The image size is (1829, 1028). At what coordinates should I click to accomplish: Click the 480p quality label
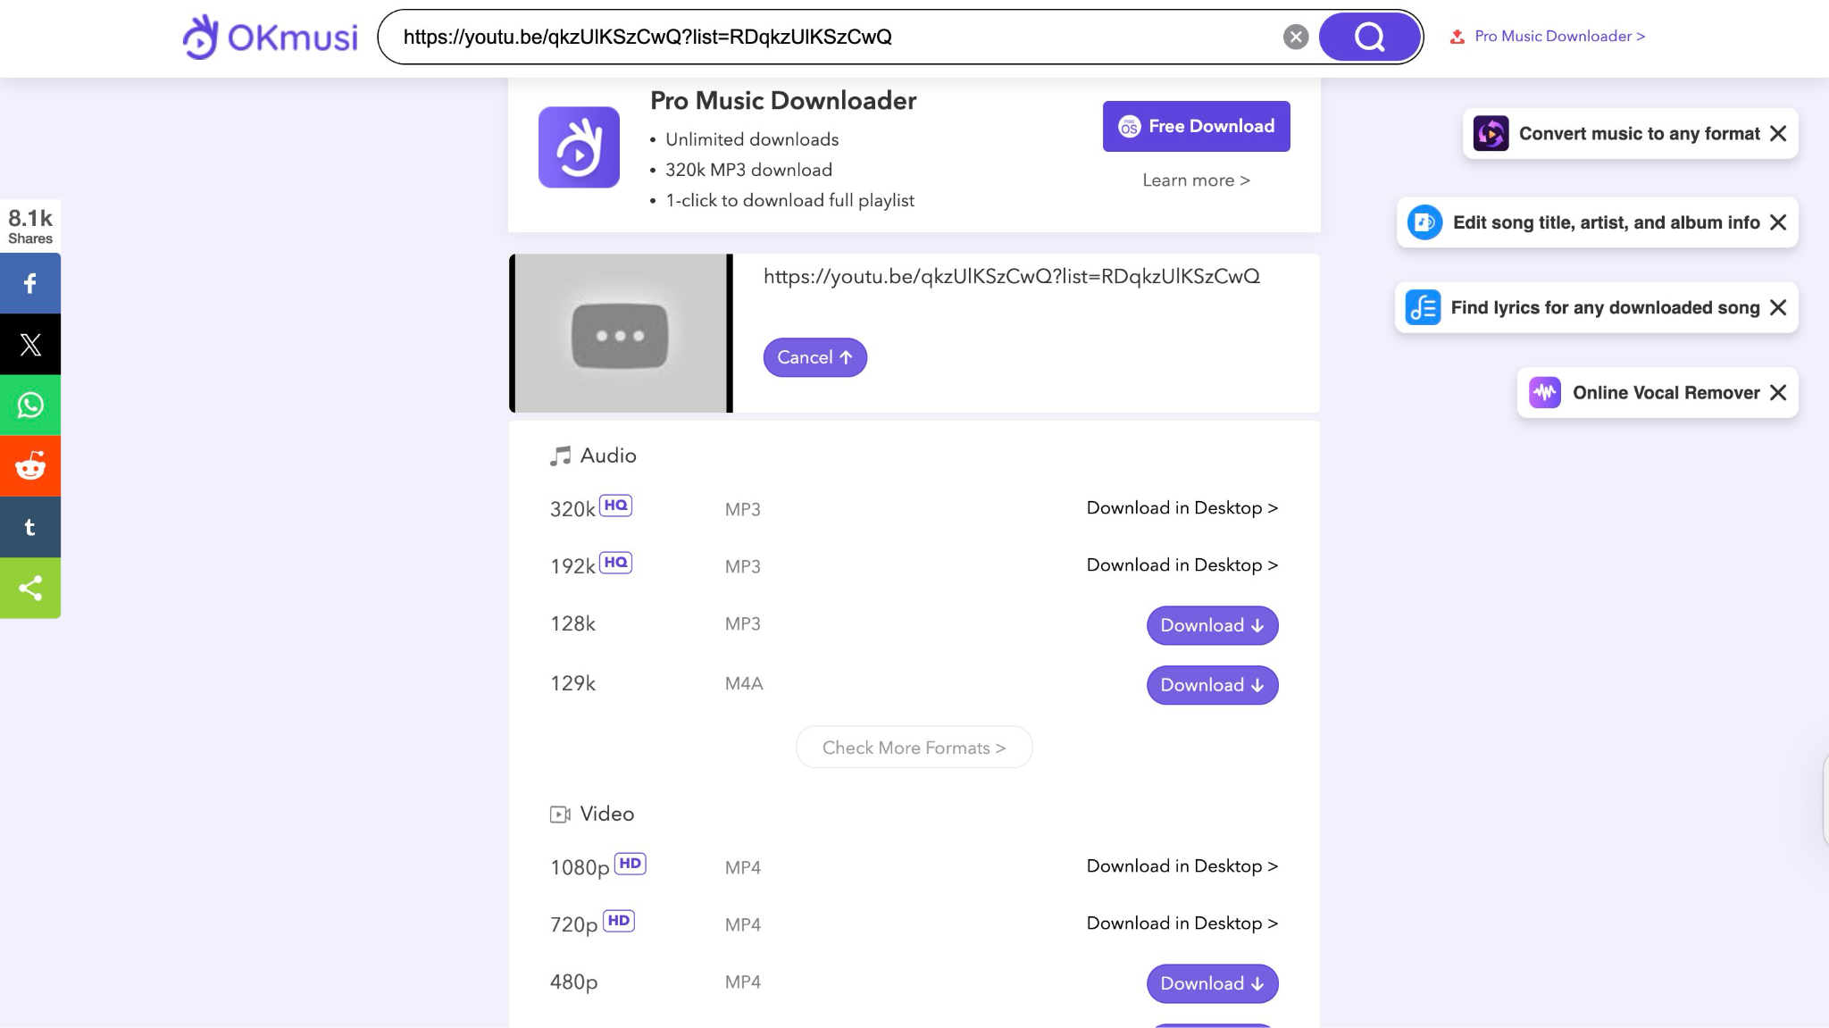(574, 982)
